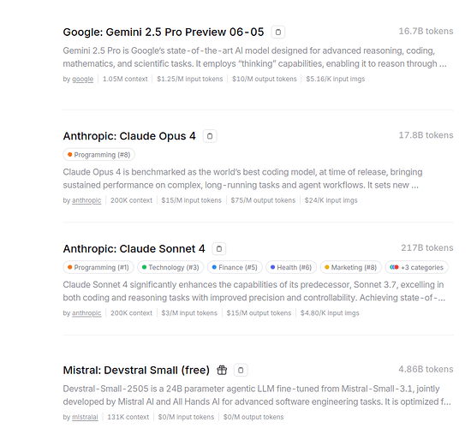
Task: Copy the Claude Opus 4 model ID
Action: point(210,136)
